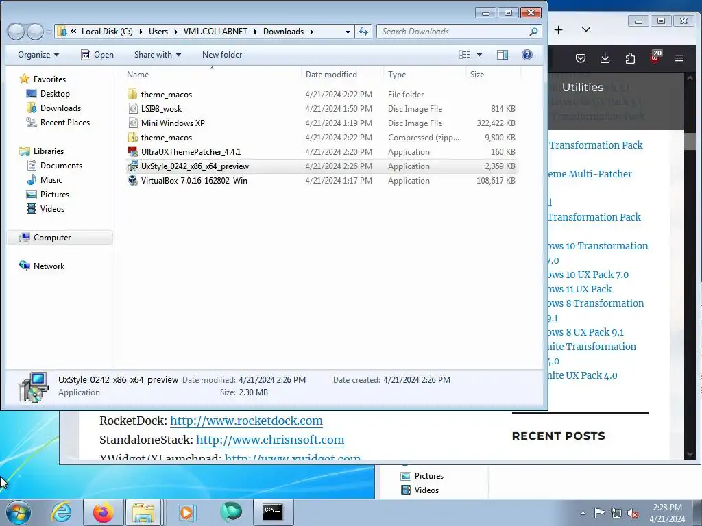The width and height of the screenshot is (702, 526).
Task: Show hidden tray icons arrow
Action: click(x=583, y=513)
